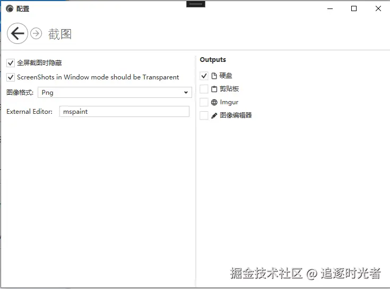This screenshot has height=289, width=390.
Task: Click the External Editor mspaint field
Action: pos(124,111)
